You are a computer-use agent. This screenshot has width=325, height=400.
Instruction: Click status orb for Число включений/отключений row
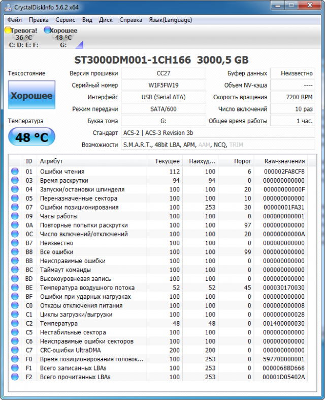point(15,234)
